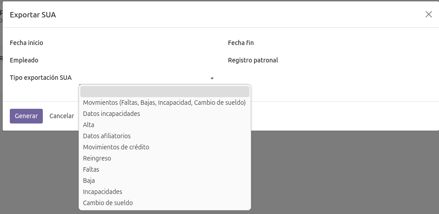Select Faltas in the dropdown
The width and height of the screenshot is (439, 214).
tap(91, 169)
